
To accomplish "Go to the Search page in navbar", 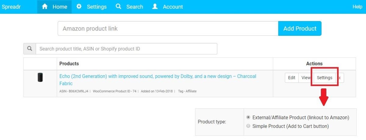I will coord(130,7).
